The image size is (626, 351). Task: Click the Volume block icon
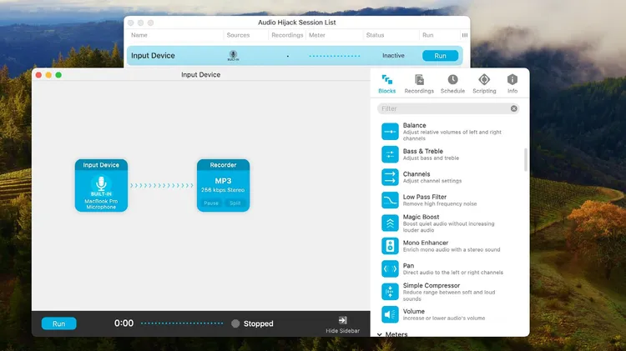click(x=390, y=314)
